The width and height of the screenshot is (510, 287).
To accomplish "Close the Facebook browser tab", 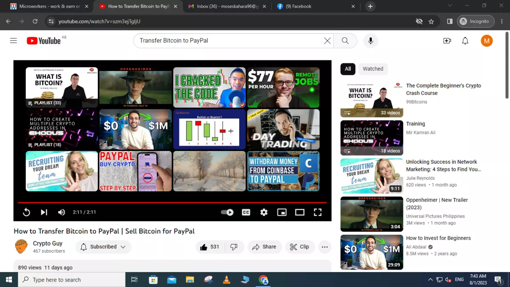I will pos(353,6).
